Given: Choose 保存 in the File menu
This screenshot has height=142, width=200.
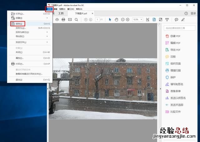Looking at the screenshot, I should tap(20, 24).
